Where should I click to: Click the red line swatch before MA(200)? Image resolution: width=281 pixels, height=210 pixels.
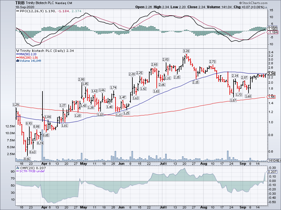18,58
